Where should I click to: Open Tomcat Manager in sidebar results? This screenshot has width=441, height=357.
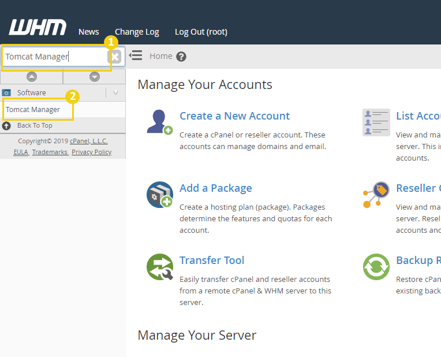(x=33, y=110)
